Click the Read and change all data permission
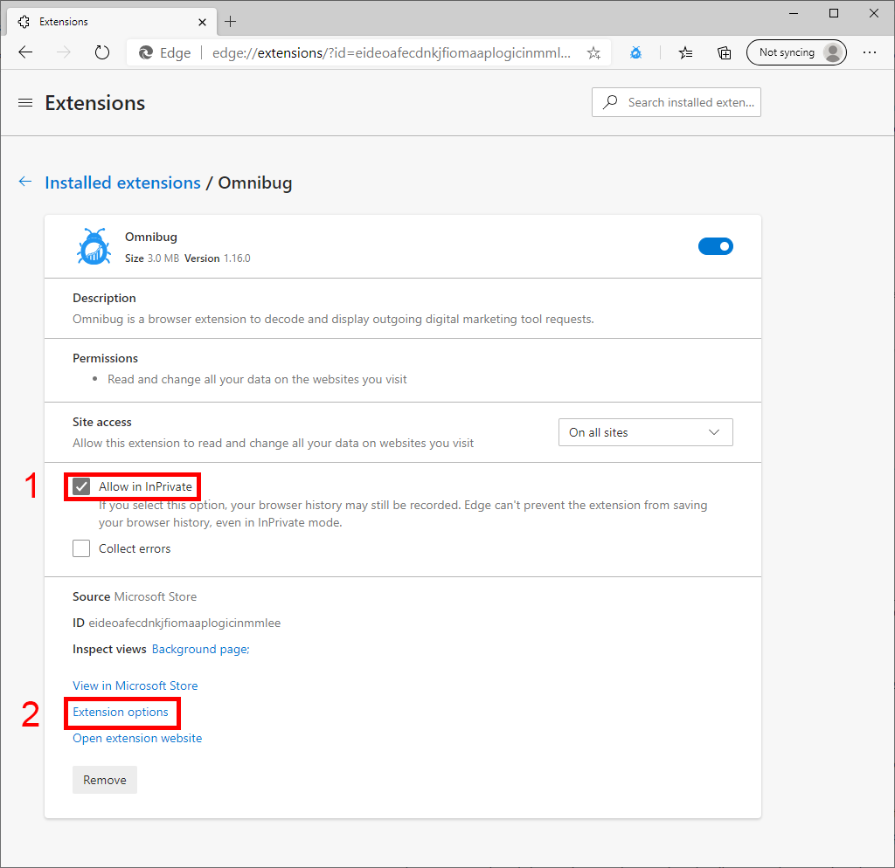This screenshot has height=868, width=895. pyautogui.click(x=257, y=379)
